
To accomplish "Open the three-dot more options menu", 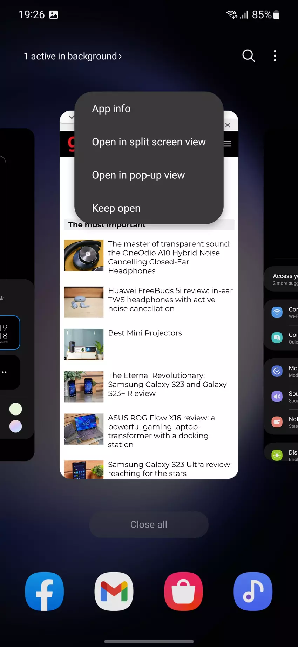I will coord(275,56).
